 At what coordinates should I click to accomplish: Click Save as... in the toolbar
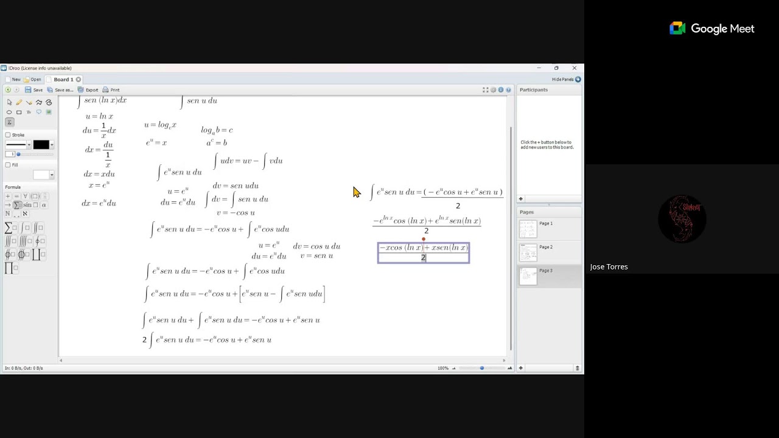point(60,90)
